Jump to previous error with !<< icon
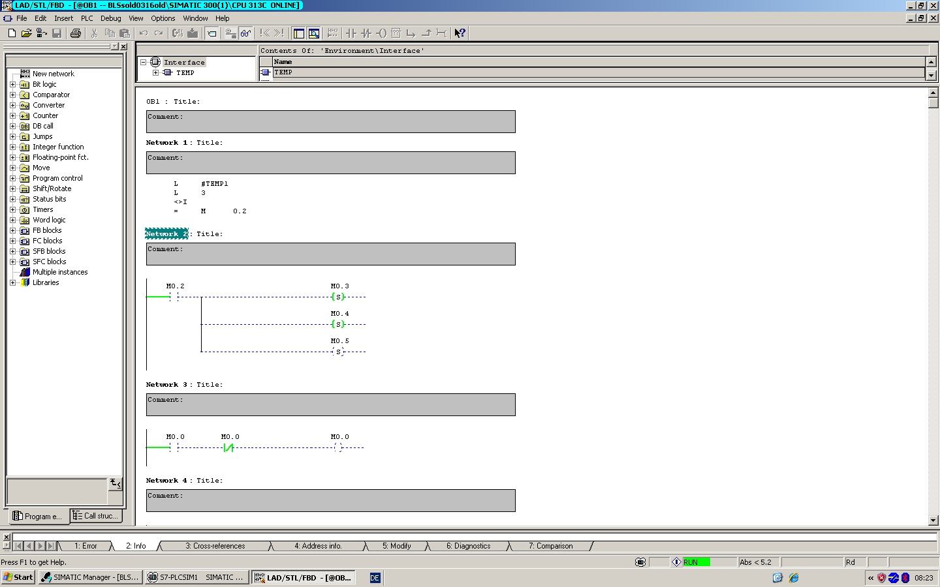The height and width of the screenshot is (587, 940). 264,33
